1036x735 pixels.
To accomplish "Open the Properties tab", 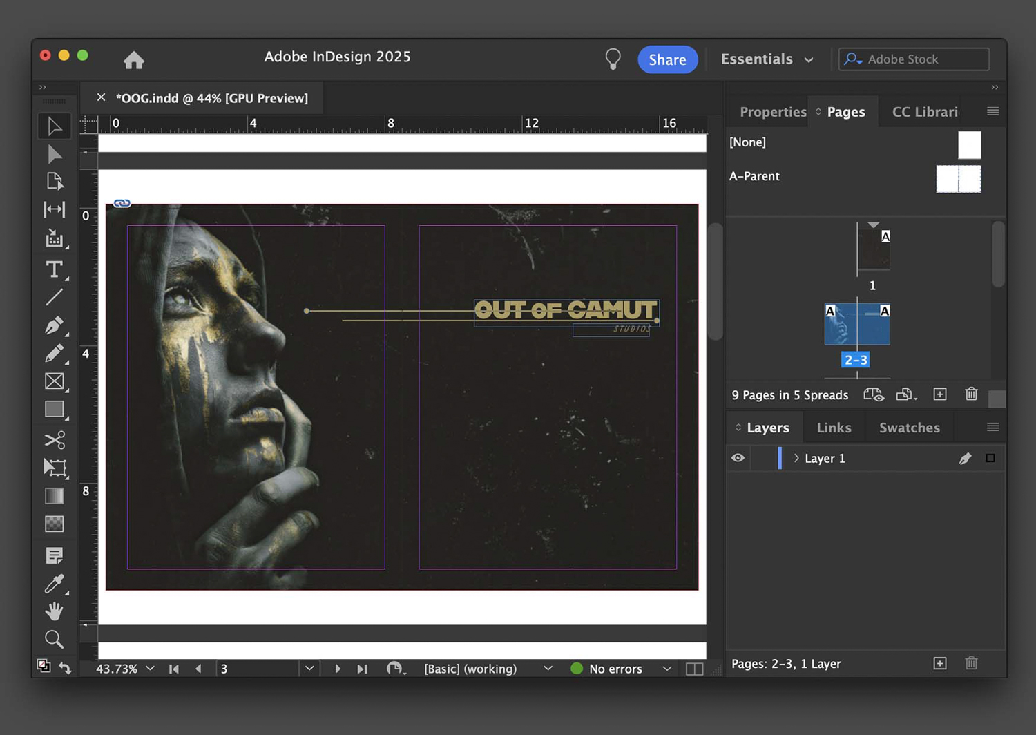I will pos(772,112).
